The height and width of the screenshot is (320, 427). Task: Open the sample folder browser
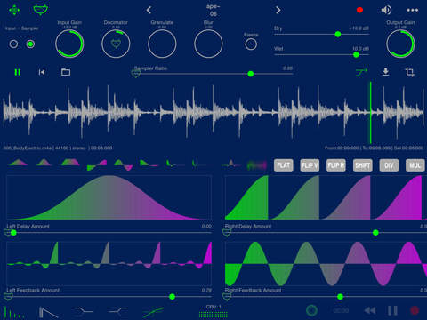[x=66, y=72]
